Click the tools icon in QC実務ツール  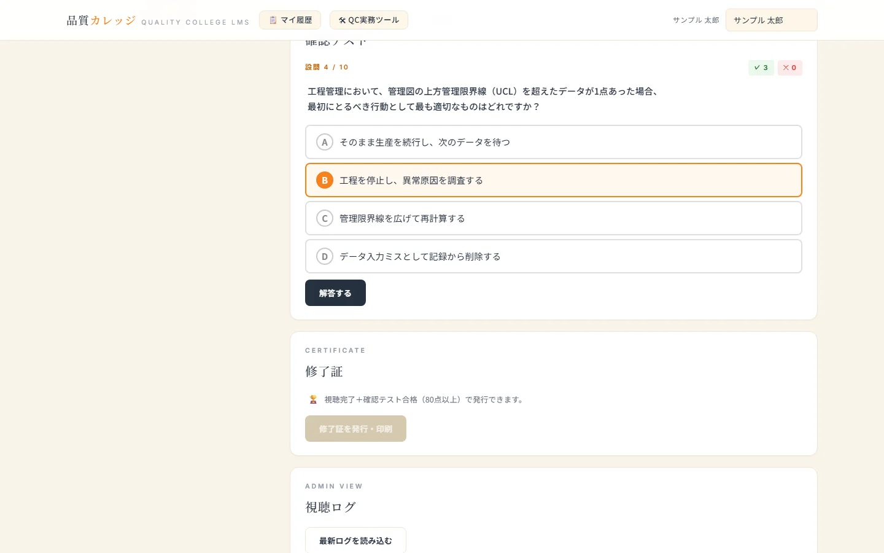tap(343, 20)
